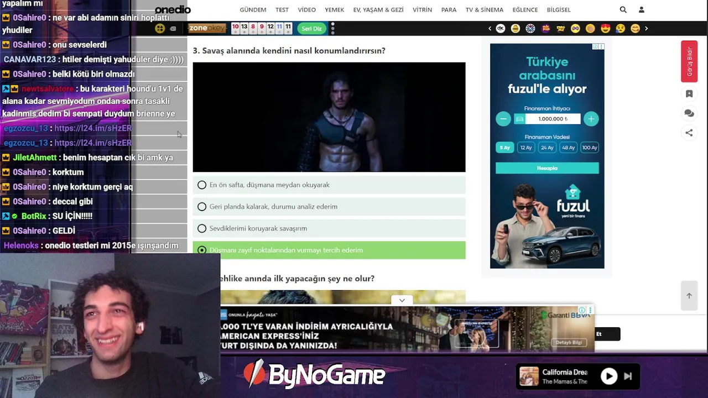Select the last smiling emoji reaction
Viewport: 708px width, 398px height.
(x=635, y=28)
